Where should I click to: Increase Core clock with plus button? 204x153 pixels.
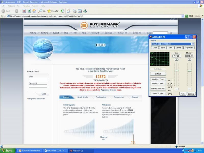[176, 60]
